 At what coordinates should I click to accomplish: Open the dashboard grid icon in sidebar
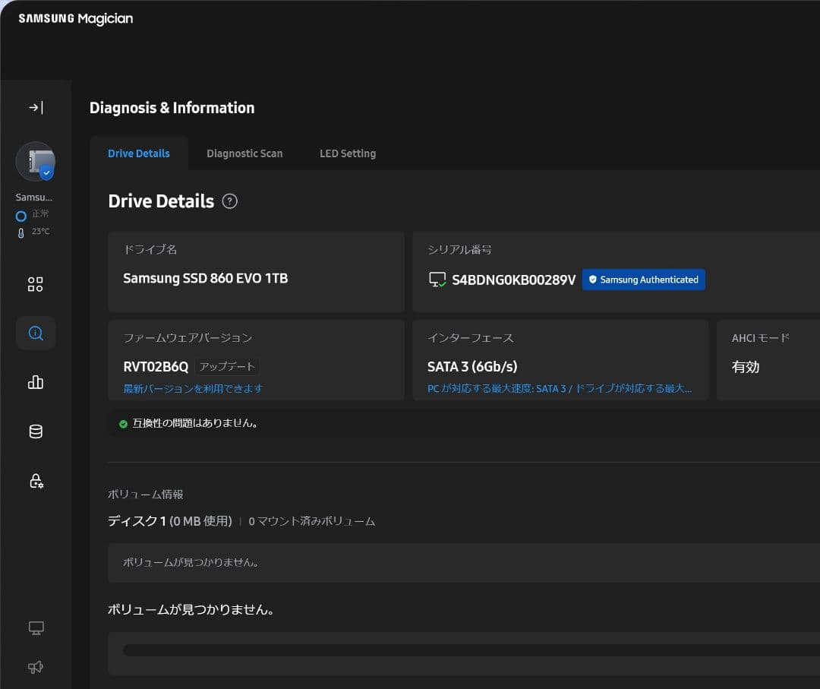click(x=36, y=284)
